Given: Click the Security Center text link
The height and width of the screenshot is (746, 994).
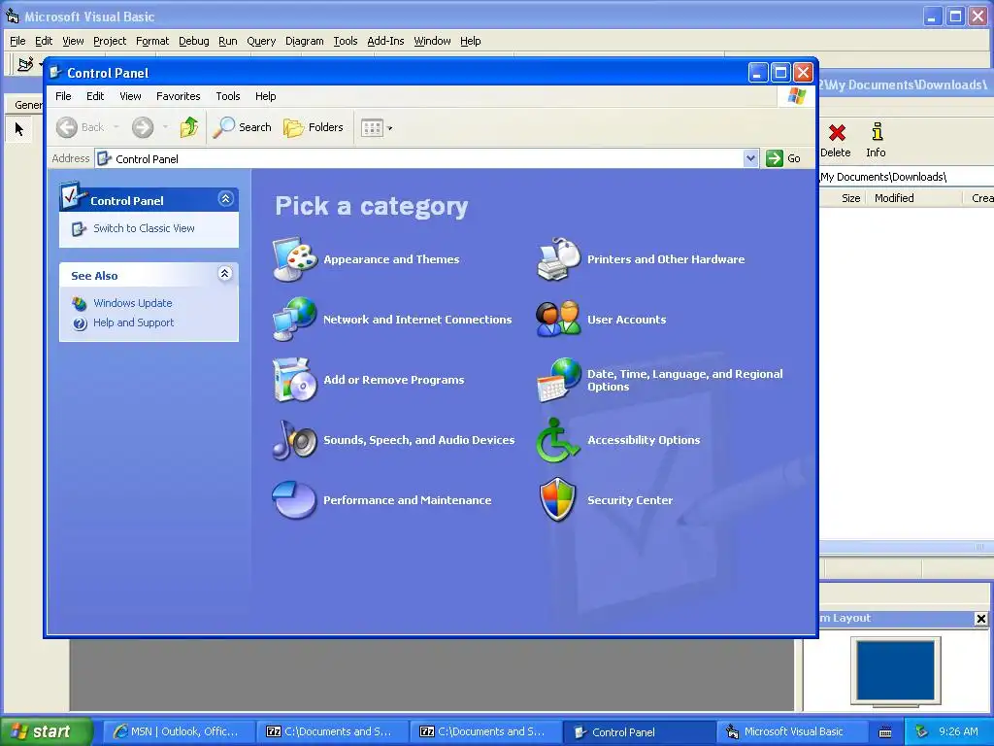Looking at the screenshot, I should coord(629,500).
